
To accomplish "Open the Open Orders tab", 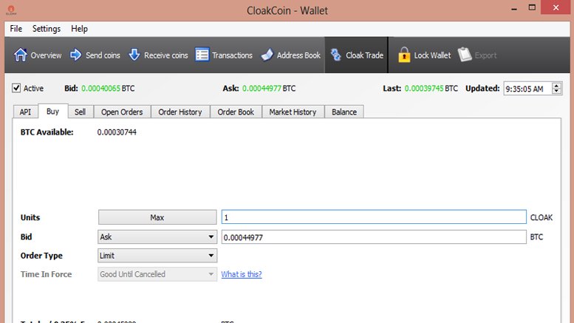I will pyautogui.click(x=122, y=112).
